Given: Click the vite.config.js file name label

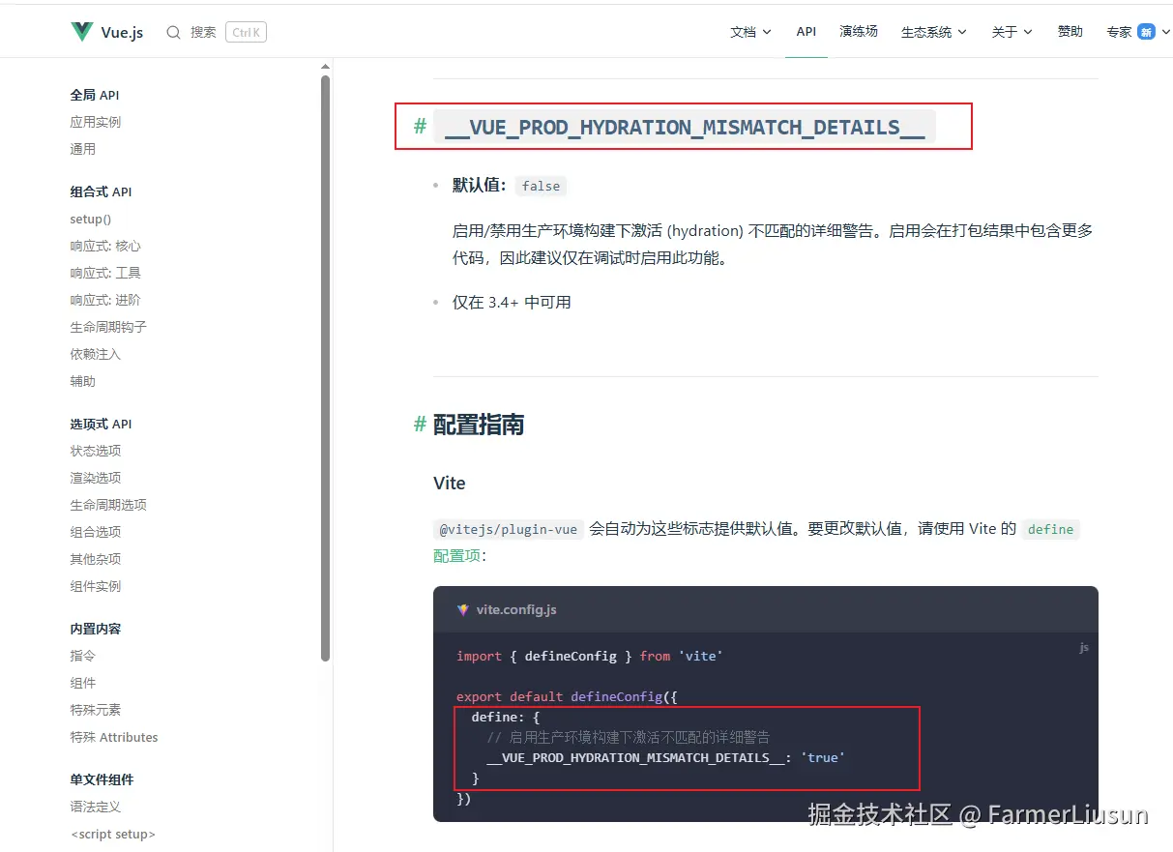Looking at the screenshot, I should (x=516, y=610).
